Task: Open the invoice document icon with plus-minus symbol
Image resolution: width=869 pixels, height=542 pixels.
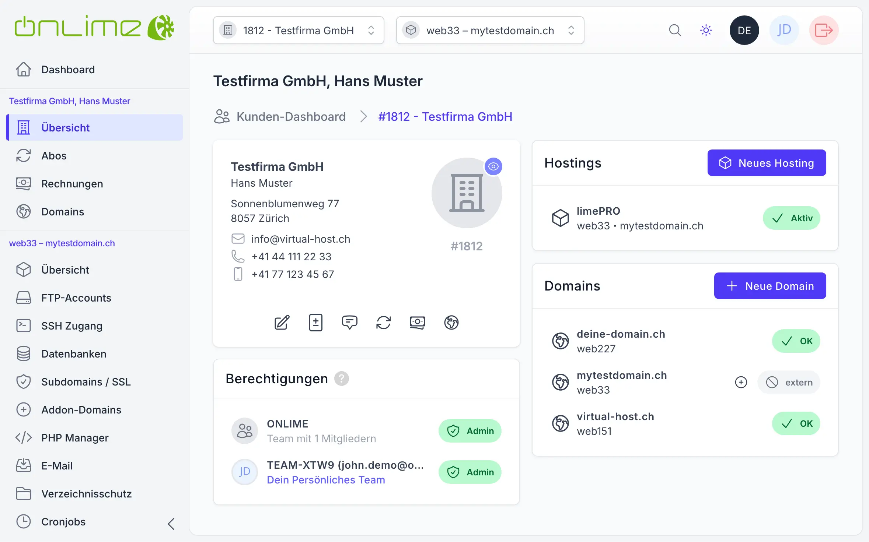Action: pos(316,322)
